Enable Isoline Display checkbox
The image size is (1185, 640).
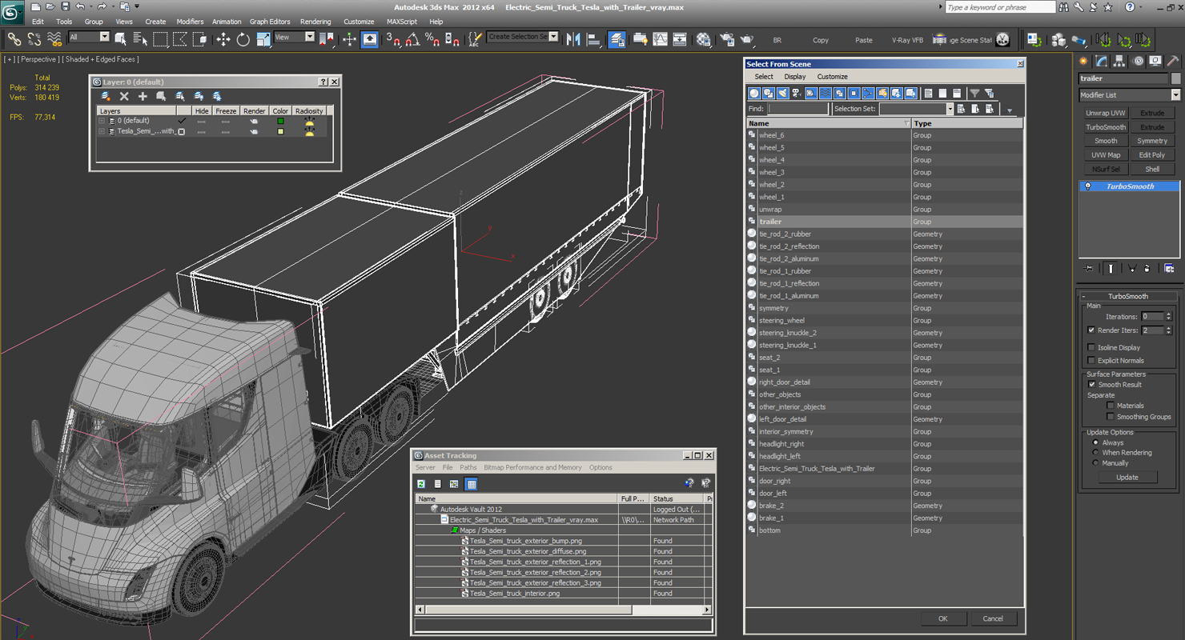1091,347
